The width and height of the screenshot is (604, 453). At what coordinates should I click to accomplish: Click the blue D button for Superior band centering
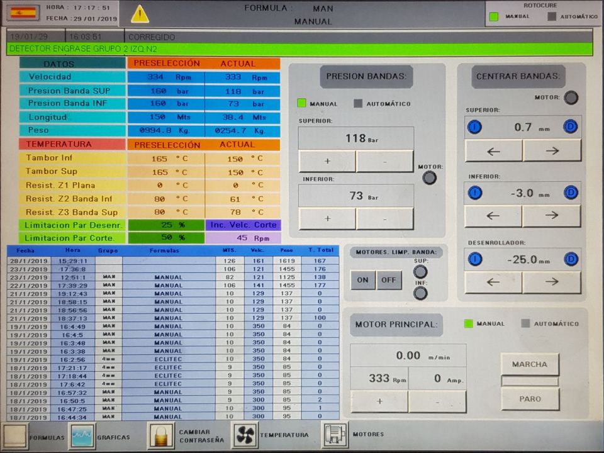570,126
